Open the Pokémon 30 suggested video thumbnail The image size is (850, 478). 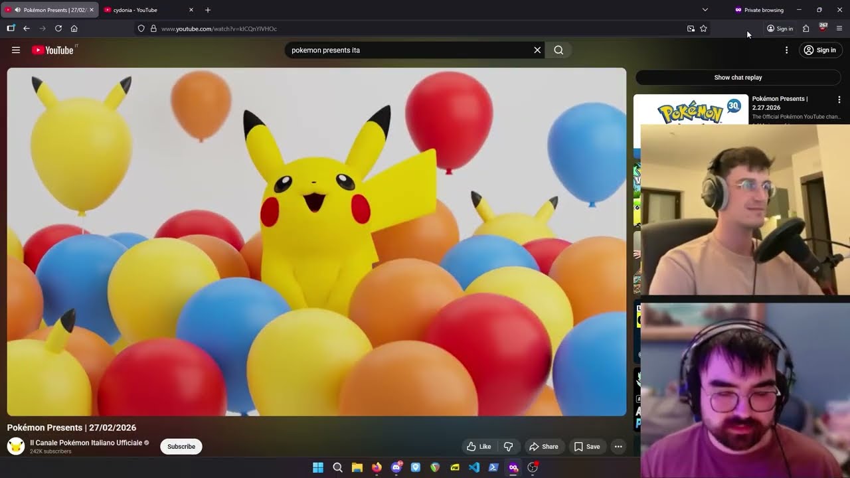coord(691,110)
